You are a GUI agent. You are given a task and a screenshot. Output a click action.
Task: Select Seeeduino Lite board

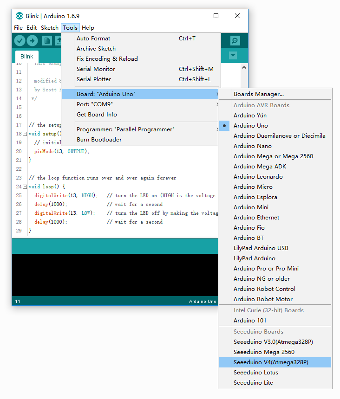click(275, 383)
